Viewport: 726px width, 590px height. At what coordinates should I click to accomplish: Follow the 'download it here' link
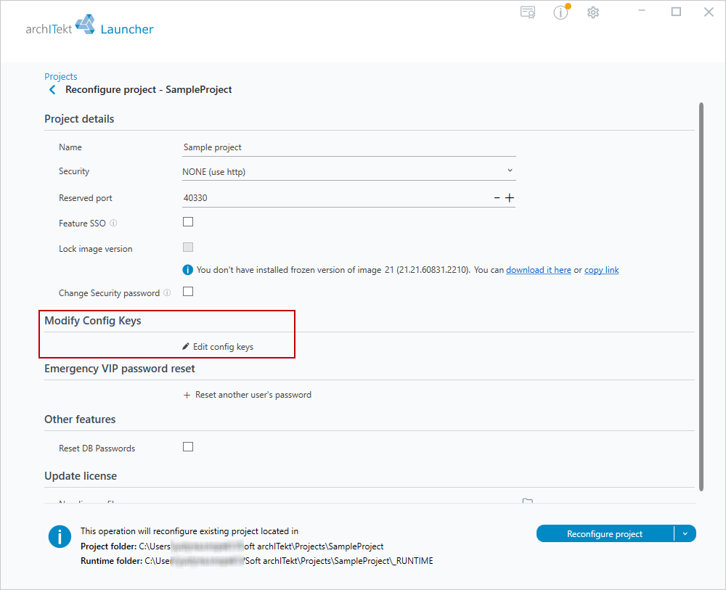pyautogui.click(x=539, y=270)
